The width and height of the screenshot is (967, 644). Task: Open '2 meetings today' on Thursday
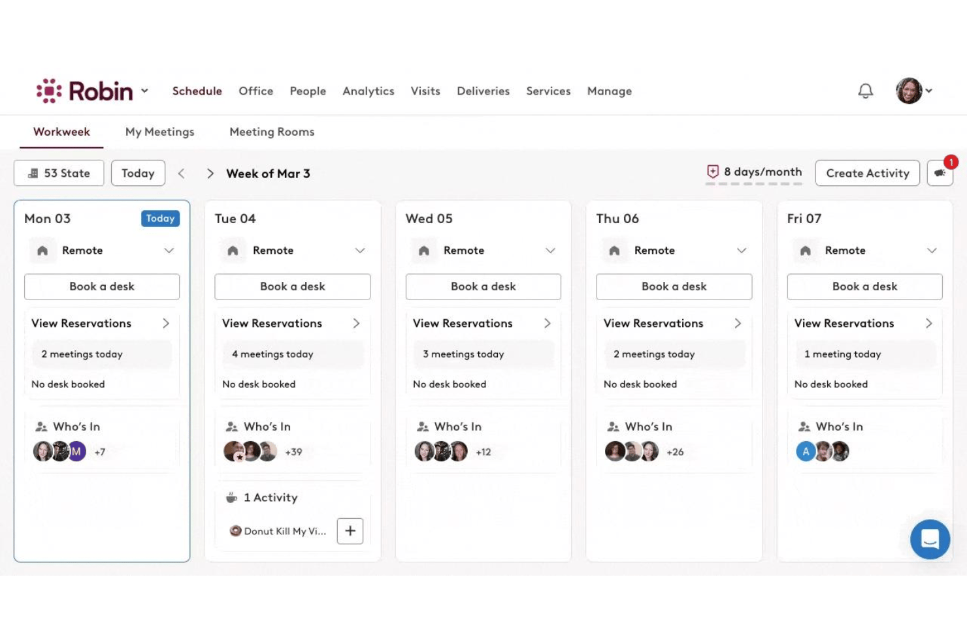point(674,354)
